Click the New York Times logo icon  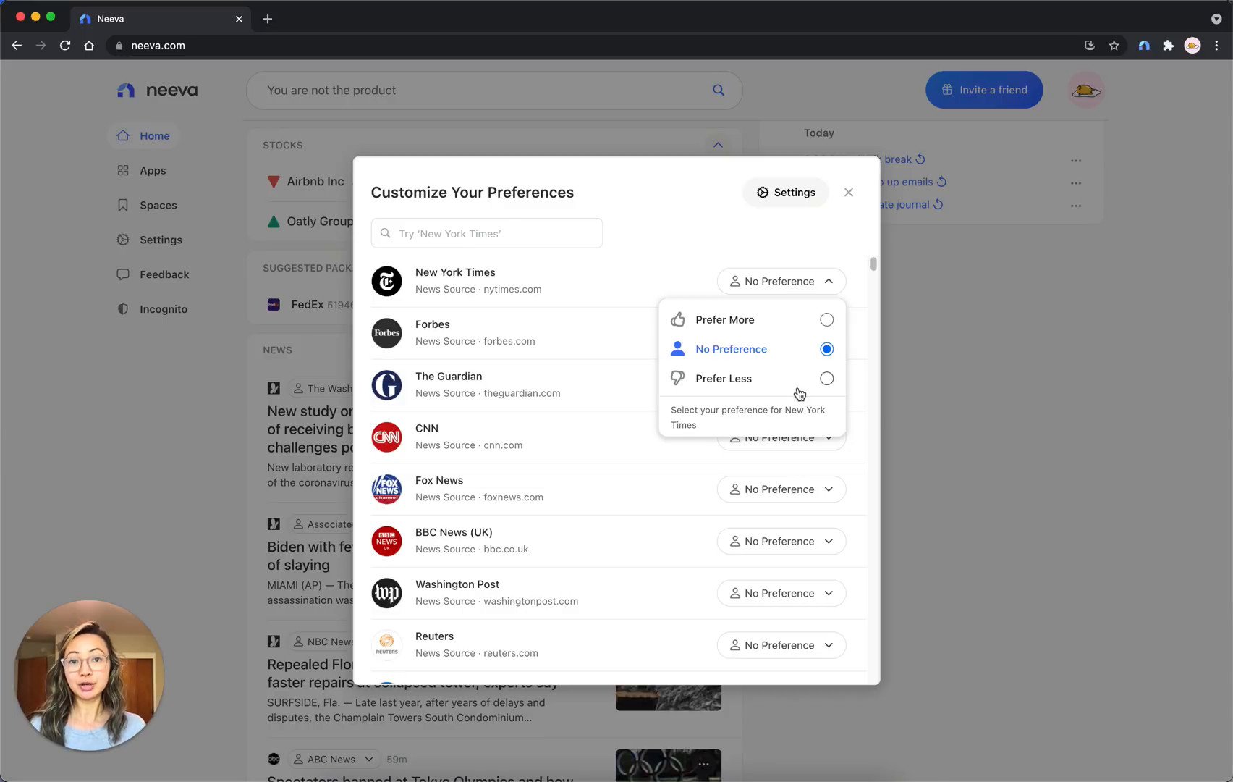click(x=386, y=281)
